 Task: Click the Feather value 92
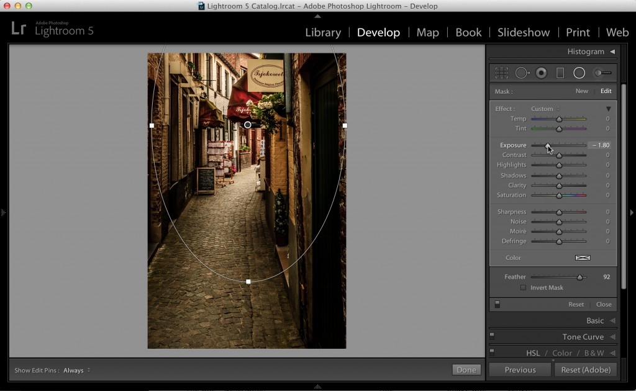pos(606,277)
